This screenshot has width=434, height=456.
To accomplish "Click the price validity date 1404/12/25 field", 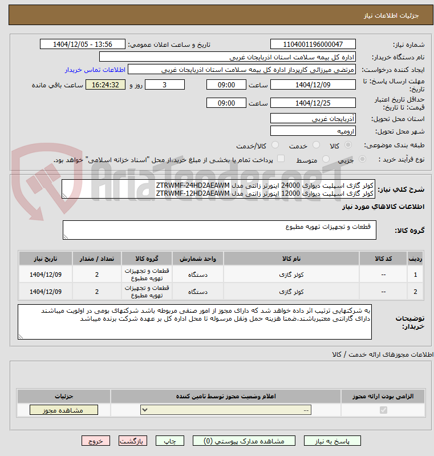I will pyautogui.click(x=313, y=103).
